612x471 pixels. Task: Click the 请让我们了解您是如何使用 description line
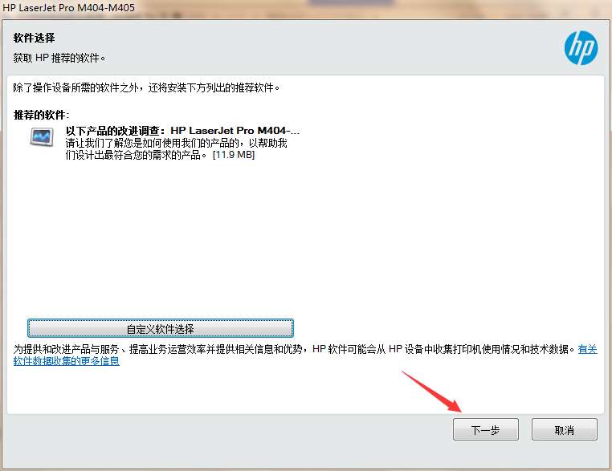click(176, 143)
